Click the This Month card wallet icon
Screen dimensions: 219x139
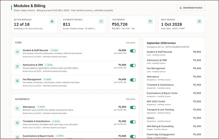[x=150, y=21]
